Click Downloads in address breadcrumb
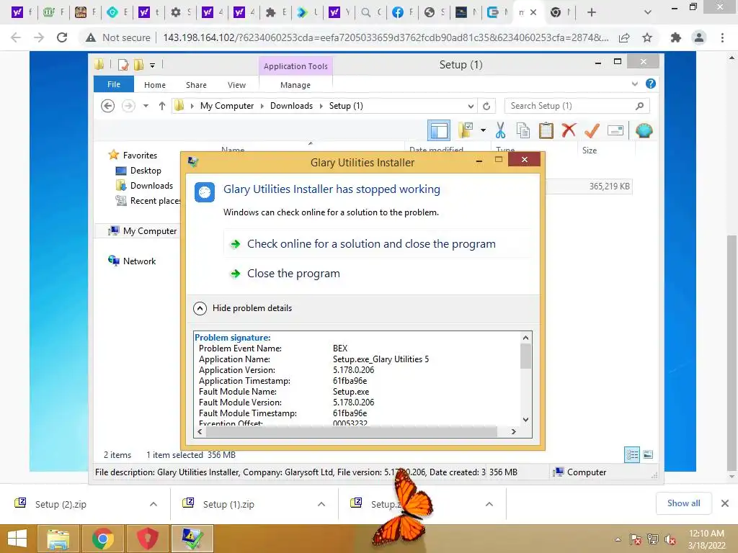The width and height of the screenshot is (738, 553). (x=291, y=106)
